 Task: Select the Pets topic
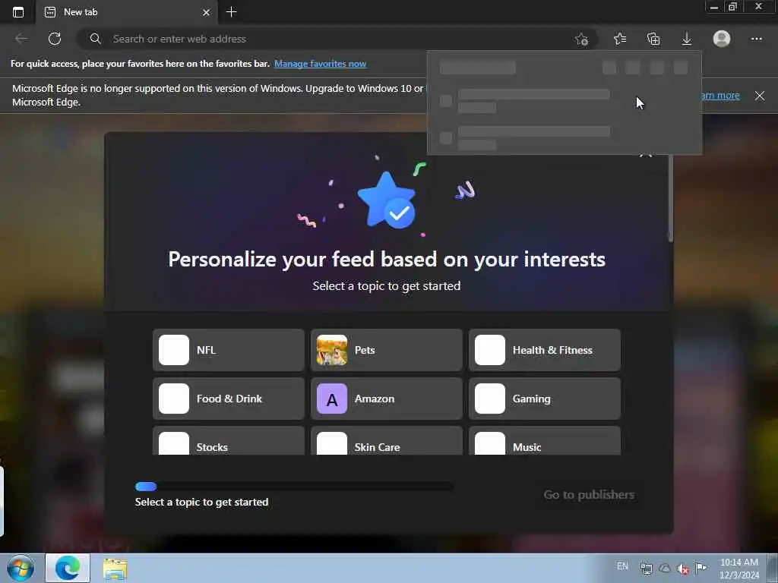click(387, 350)
